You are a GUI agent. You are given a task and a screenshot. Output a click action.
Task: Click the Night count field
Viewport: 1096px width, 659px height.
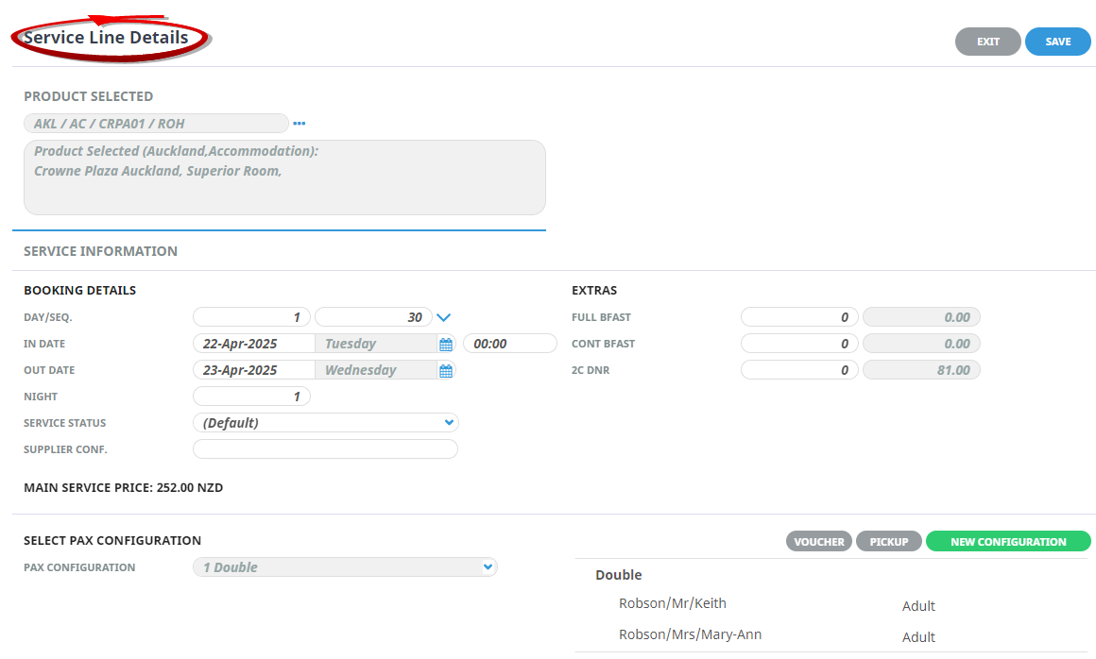pyautogui.click(x=251, y=397)
